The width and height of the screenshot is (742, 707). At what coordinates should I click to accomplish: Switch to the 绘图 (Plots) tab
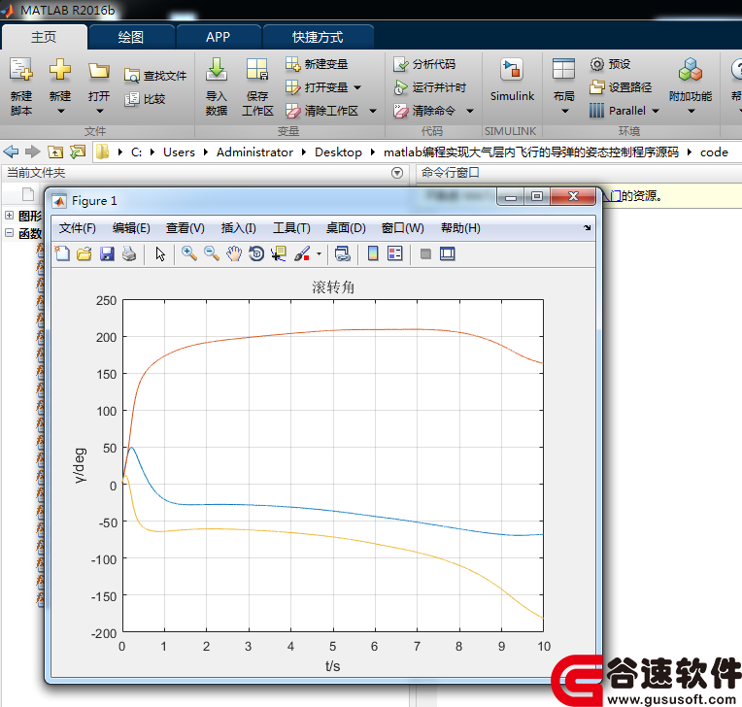(x=131, y=37)
